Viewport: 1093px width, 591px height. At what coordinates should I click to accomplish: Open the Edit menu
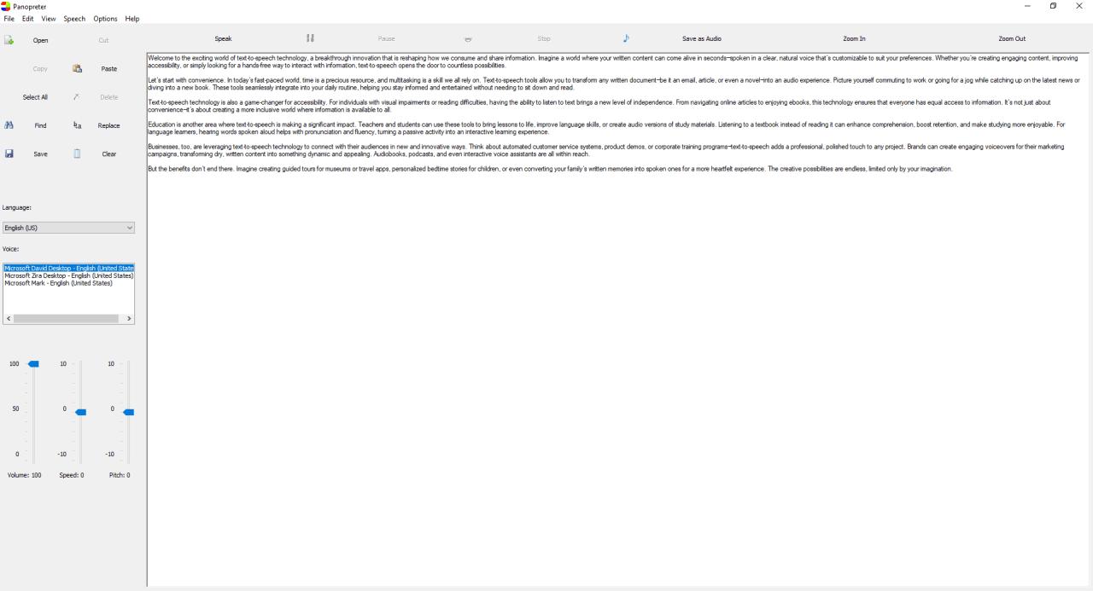click(x=28, y=19)
